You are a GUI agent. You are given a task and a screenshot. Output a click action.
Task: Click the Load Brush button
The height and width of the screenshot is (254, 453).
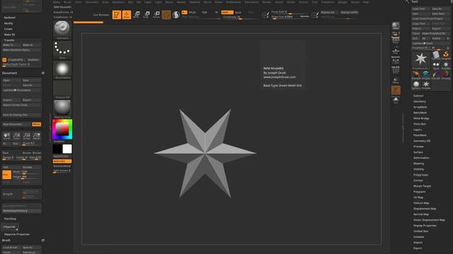pyautogui.click(x=11, y=248)
